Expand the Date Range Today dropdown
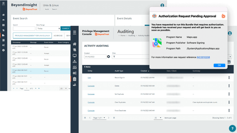Viewport: 237px width, 133px height. point(48,28)
